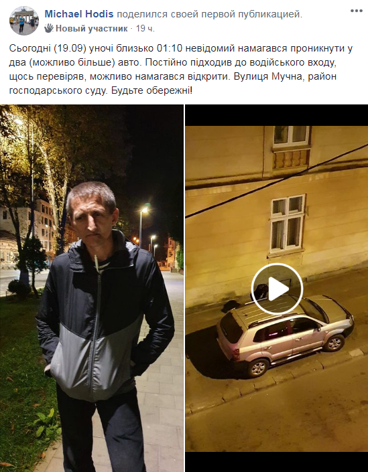Screen dimensions: 368x472
Task: Click the Ukrainian post text starting "Сьогодні (19.09)"
Action: (181, 69)
